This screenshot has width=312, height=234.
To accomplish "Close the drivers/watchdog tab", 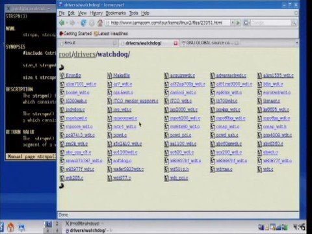I will tap(175, 44).
